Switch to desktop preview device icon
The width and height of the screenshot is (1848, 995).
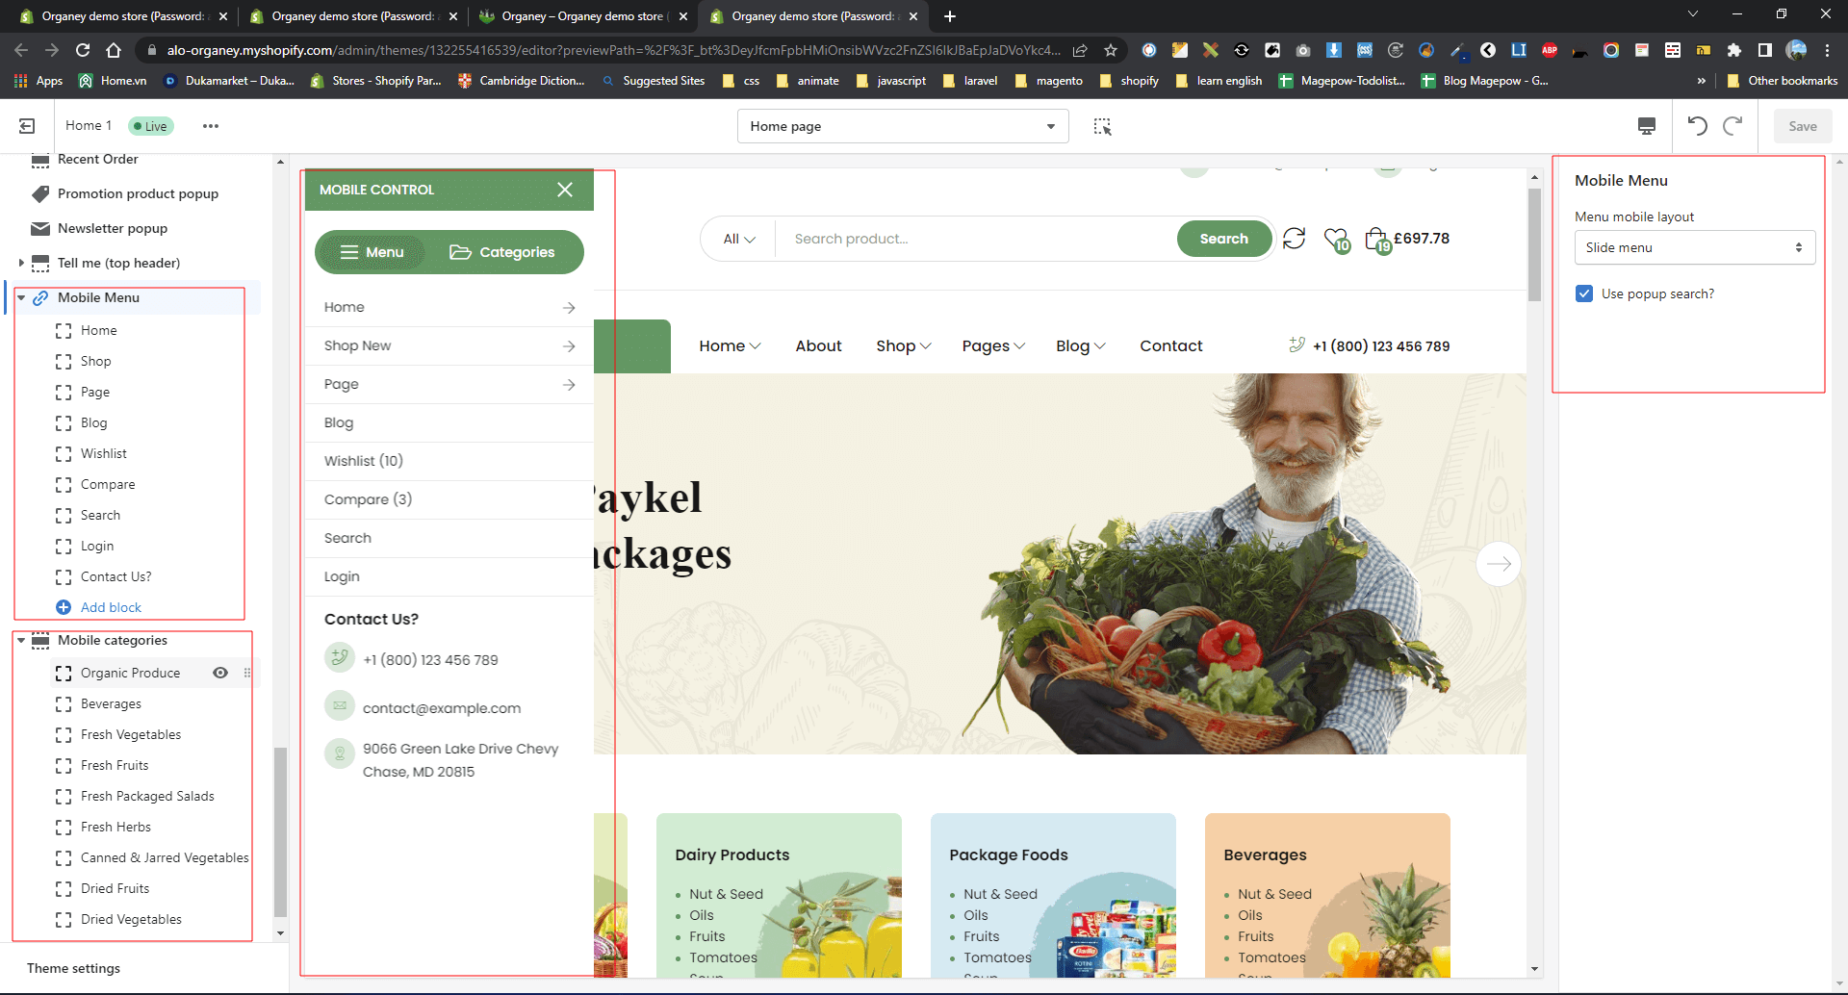[1646, 126]
